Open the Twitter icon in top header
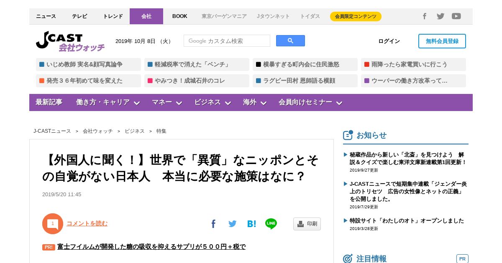502x263 pixels. point(441,16)
